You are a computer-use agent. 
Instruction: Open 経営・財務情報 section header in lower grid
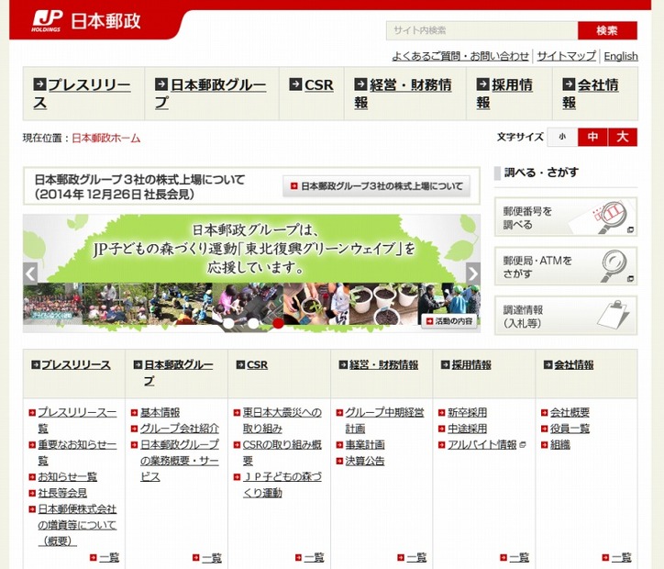point(379,364)
